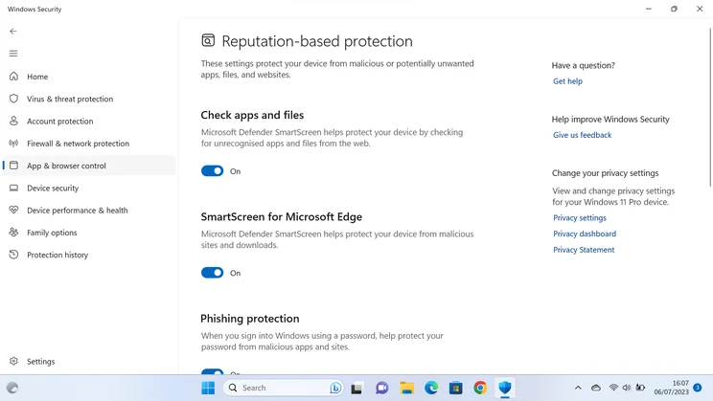Click the Protection history clock icon

tap(13, 255)
